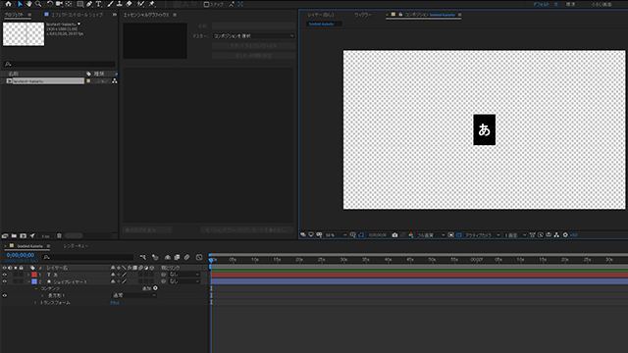Image resolution: width=628 pixels, height=353 pixels.
Task: Open the viewer magnification dropdown showing 50%
Action: [x=336, y=235]
